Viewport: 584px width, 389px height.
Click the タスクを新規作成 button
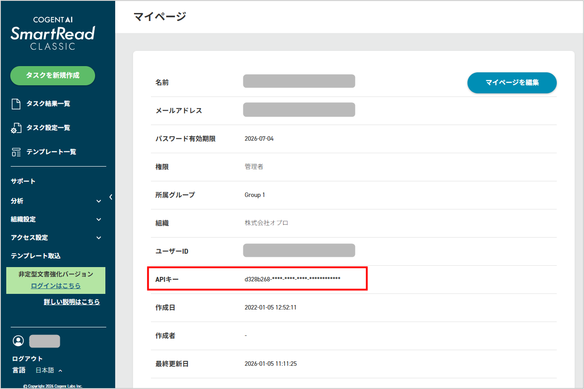point(52,75)
